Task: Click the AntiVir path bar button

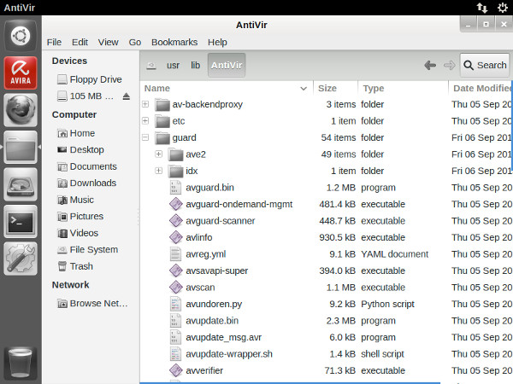Action: click(227, 66)
